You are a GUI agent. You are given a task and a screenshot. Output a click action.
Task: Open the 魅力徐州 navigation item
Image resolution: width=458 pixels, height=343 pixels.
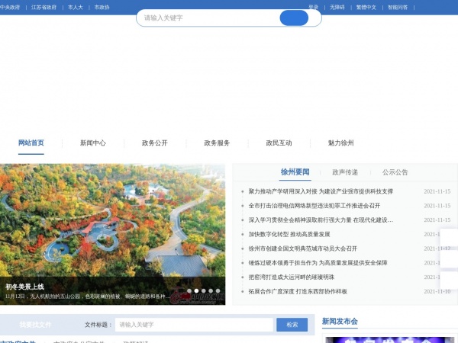point(341,143)
